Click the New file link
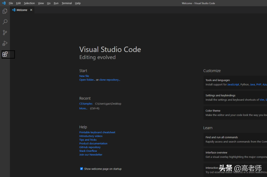This screenshot has width=267, height=177. [84, 76]
